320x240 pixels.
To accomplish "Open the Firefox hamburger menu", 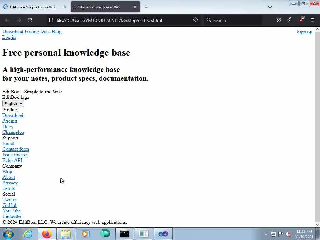I will coord(312,20).
